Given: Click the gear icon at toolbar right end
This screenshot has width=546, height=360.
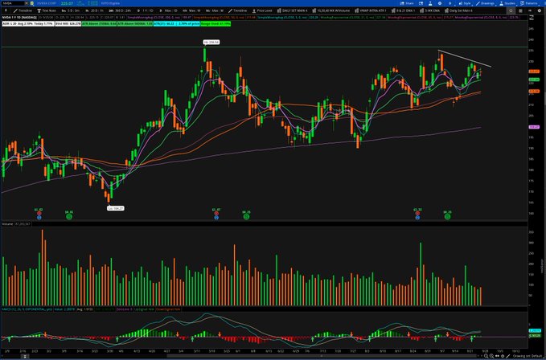Looking at the screenshot, I should 540,10.
